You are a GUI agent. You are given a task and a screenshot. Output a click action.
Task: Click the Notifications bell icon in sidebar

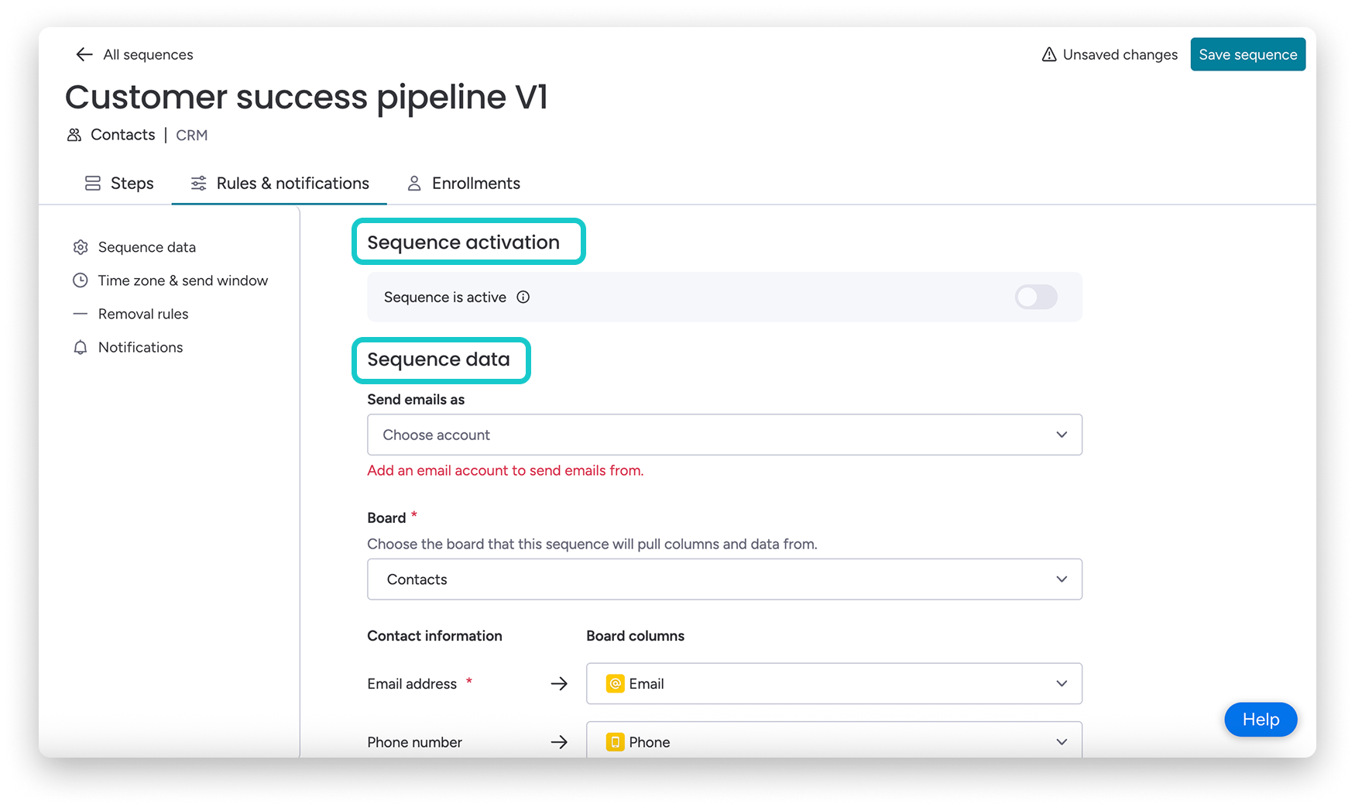81,347
